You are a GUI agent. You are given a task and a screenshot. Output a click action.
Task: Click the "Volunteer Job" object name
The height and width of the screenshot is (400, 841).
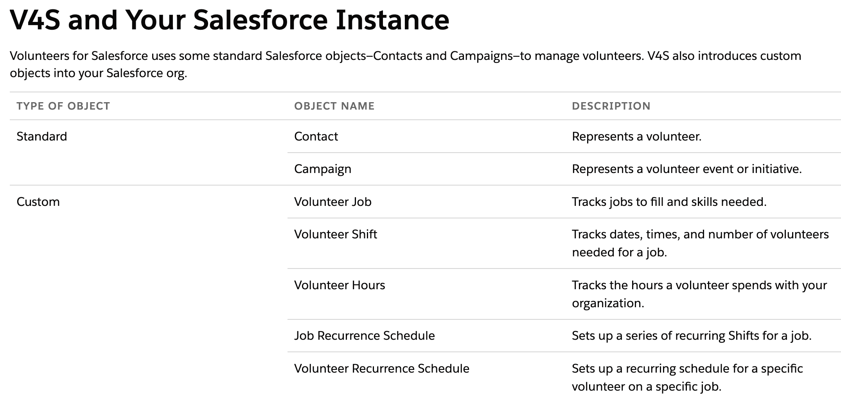[x=333, y=202]
